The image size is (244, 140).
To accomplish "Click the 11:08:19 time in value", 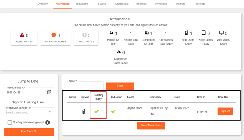I will [x=202, y=112].
